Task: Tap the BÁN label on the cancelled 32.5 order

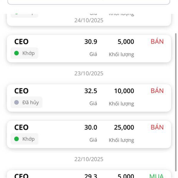Action: pos(157,91)
